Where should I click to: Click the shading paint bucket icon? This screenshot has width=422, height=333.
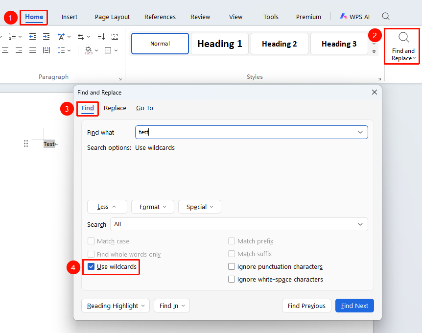(88, 50)
